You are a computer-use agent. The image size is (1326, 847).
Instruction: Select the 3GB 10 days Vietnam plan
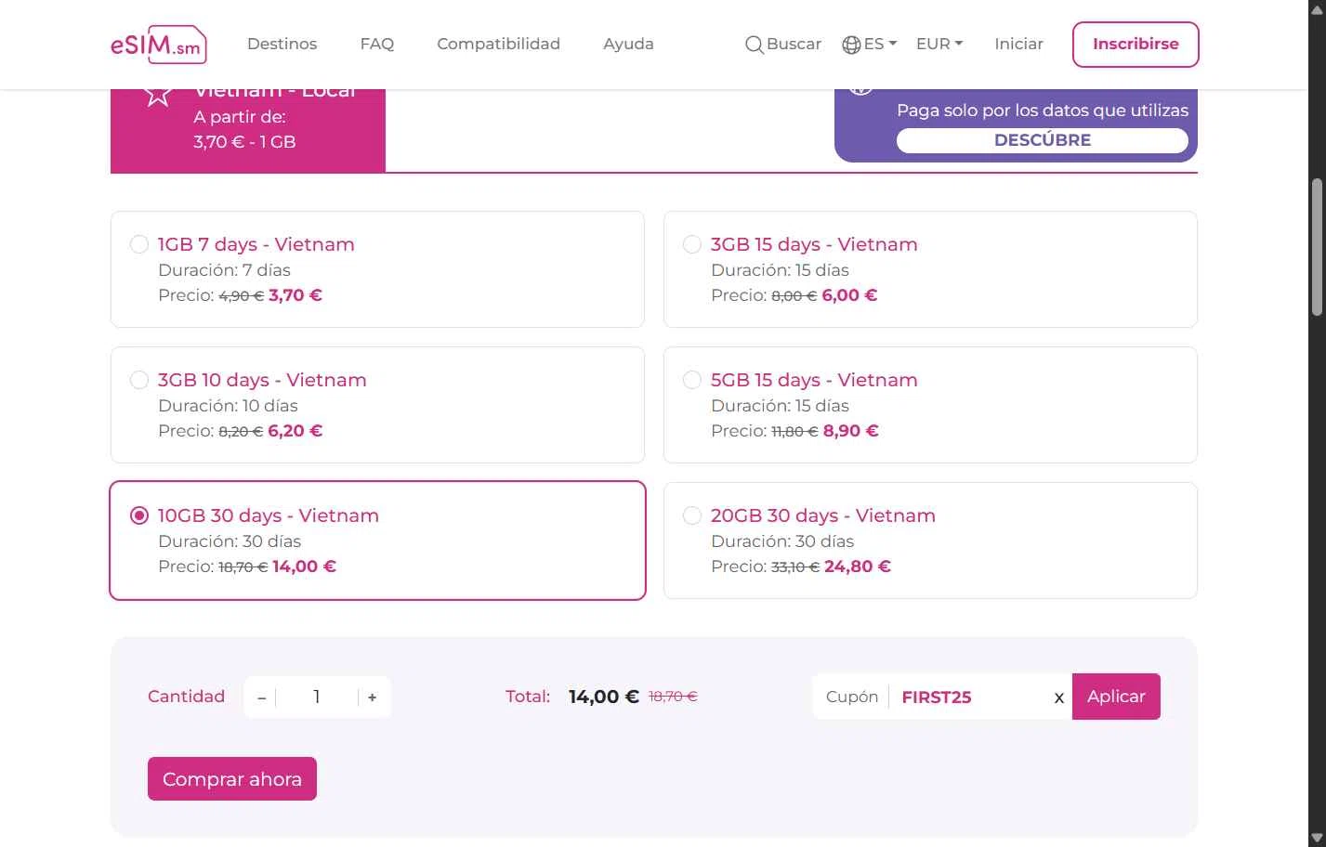[377, 405]
